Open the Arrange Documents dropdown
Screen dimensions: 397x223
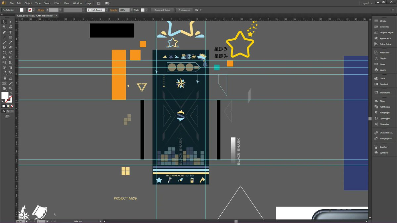[108, 3]
